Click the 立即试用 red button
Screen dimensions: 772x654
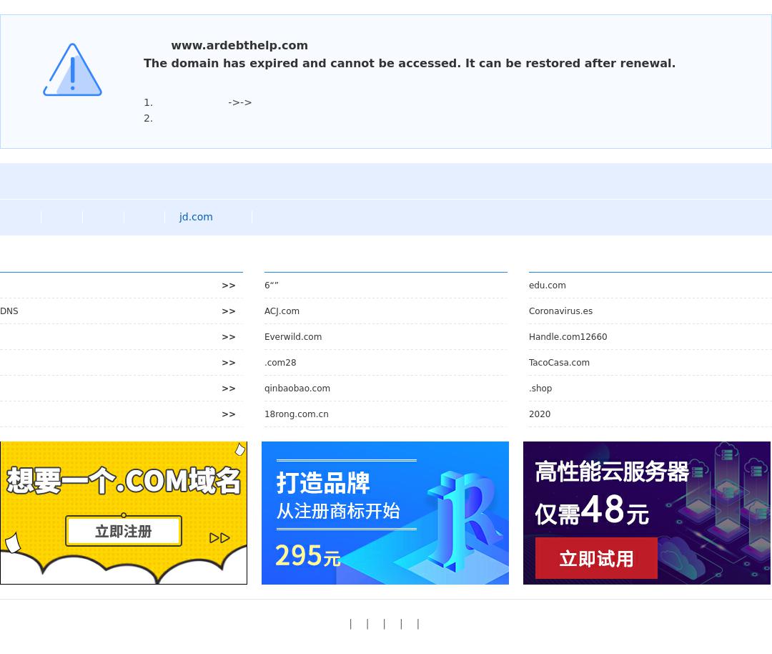[x=596, y=558]
